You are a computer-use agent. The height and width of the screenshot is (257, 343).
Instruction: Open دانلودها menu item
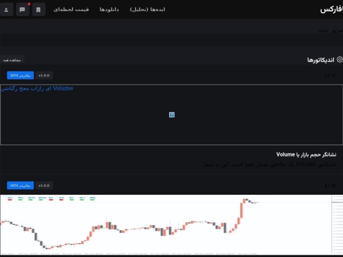(109, 9)
